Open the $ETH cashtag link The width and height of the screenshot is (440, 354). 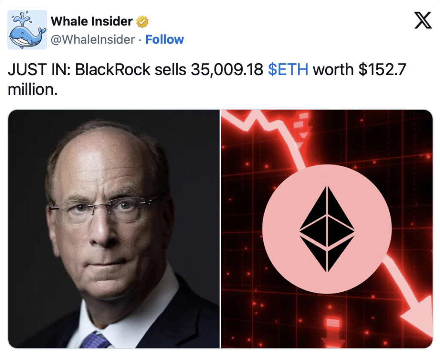(288, 70)
